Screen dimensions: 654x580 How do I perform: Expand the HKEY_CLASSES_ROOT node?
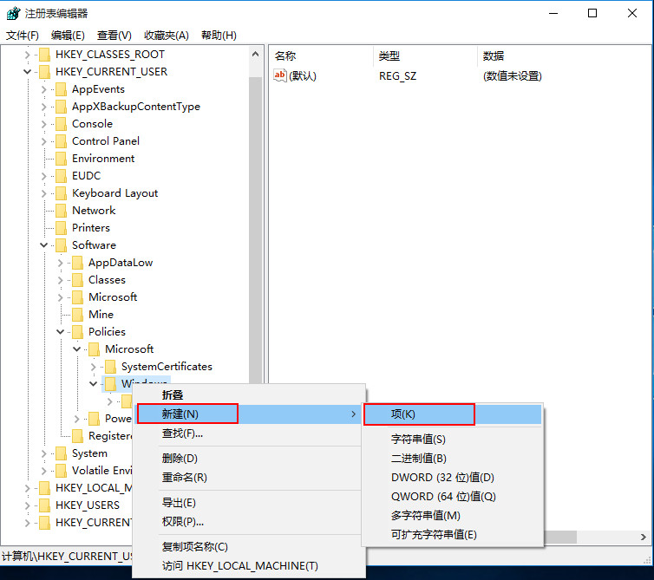point(27,55)
